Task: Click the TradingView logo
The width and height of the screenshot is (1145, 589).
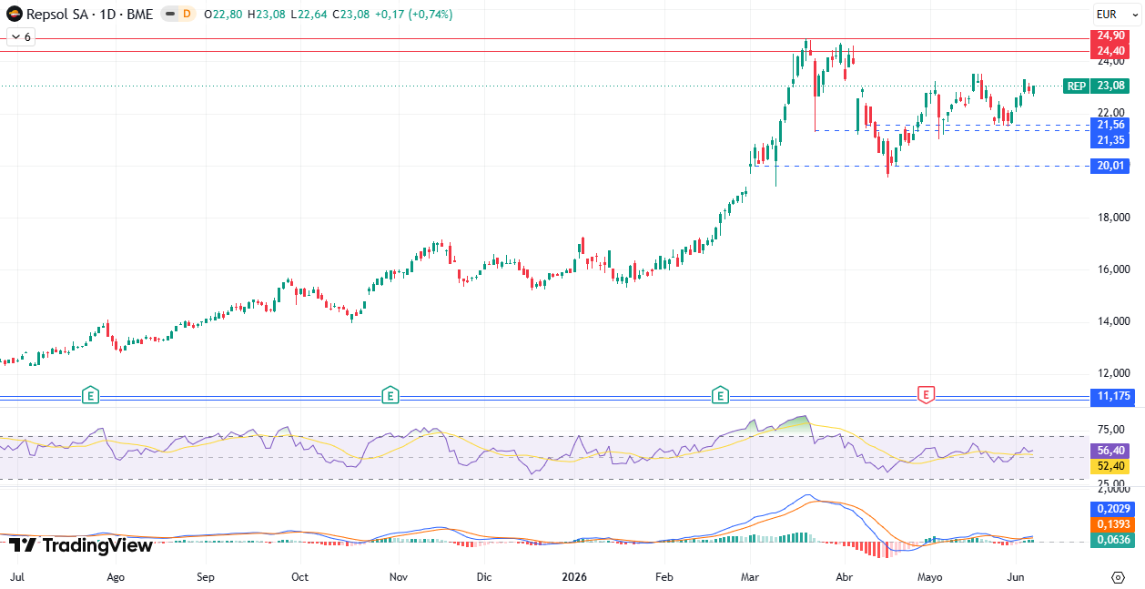Action: click(x=81, y=545)
